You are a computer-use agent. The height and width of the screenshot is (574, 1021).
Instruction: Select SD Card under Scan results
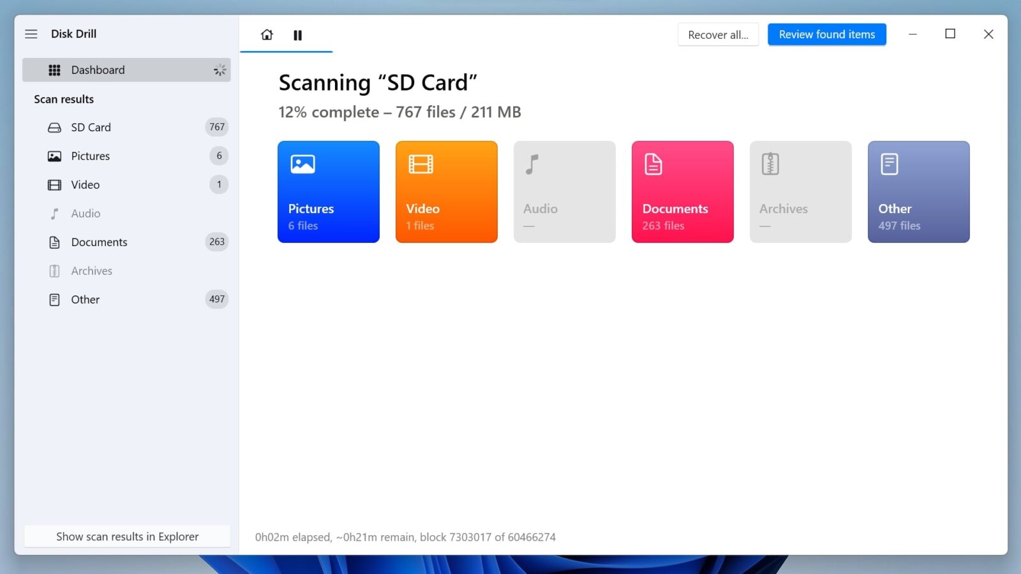click(91, 127)
